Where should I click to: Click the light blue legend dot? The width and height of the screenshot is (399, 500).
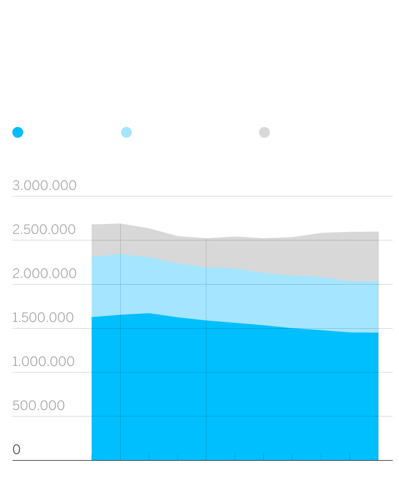(x=127, y=132)
